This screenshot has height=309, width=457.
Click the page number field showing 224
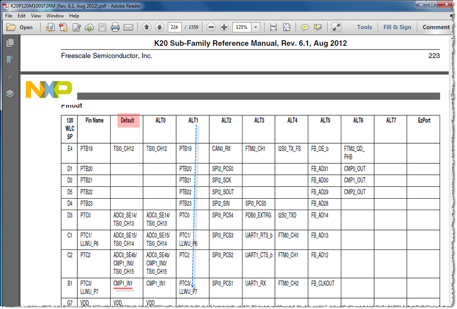(x=174, y=27)
